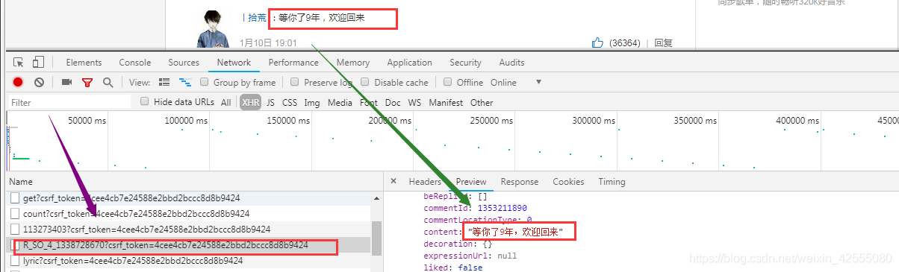899x272 pixels.
Task: Filter requests by XHR
Action: (x=250, y=103)
